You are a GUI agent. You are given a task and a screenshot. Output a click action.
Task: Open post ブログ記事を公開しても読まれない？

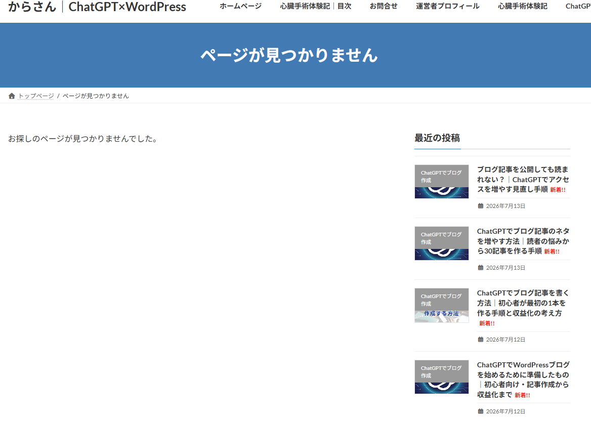pos(523,180)
